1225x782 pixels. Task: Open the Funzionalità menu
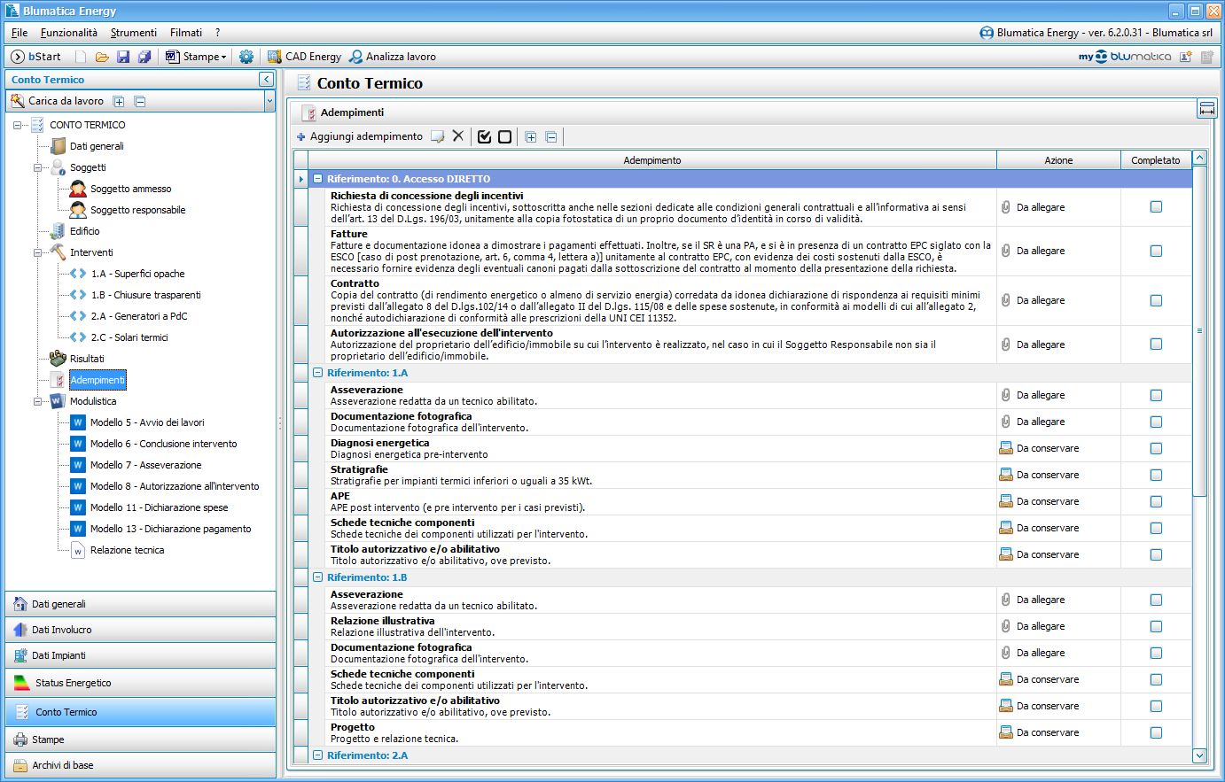pyautogui.click(x=69, y=33)
